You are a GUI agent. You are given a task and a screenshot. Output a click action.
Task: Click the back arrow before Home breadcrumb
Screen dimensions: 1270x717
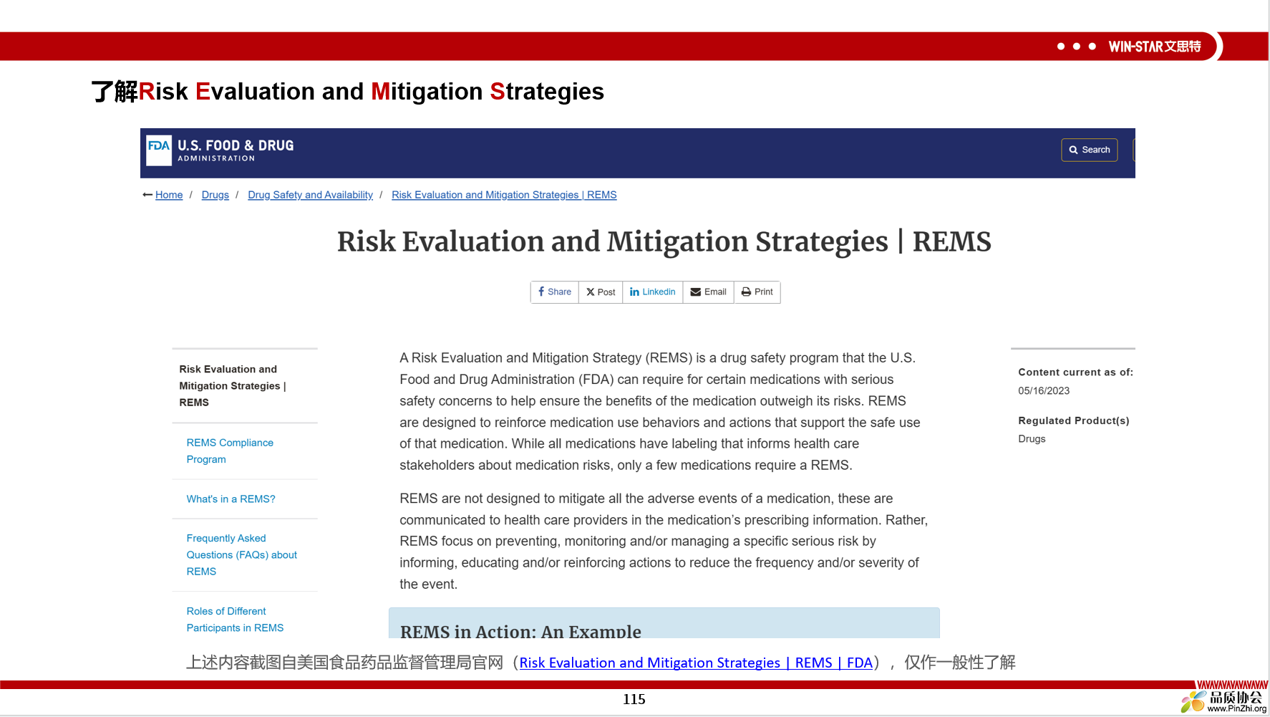(147, 195)
